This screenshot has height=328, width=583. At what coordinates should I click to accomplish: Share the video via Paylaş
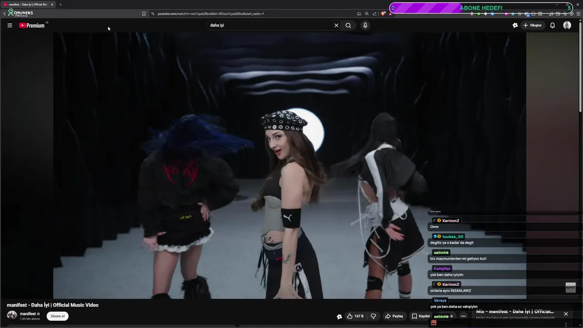394,316
